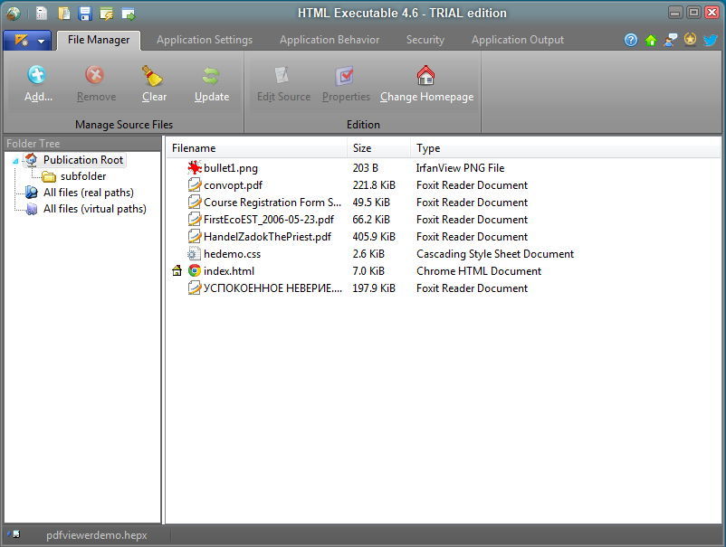
Task: Select Publication Root in folder tree
Action: coord(83,160)
